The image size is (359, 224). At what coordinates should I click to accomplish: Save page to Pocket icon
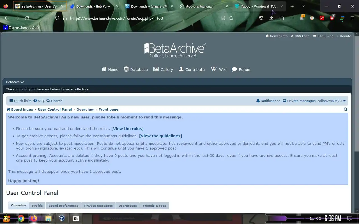(261, 18)
